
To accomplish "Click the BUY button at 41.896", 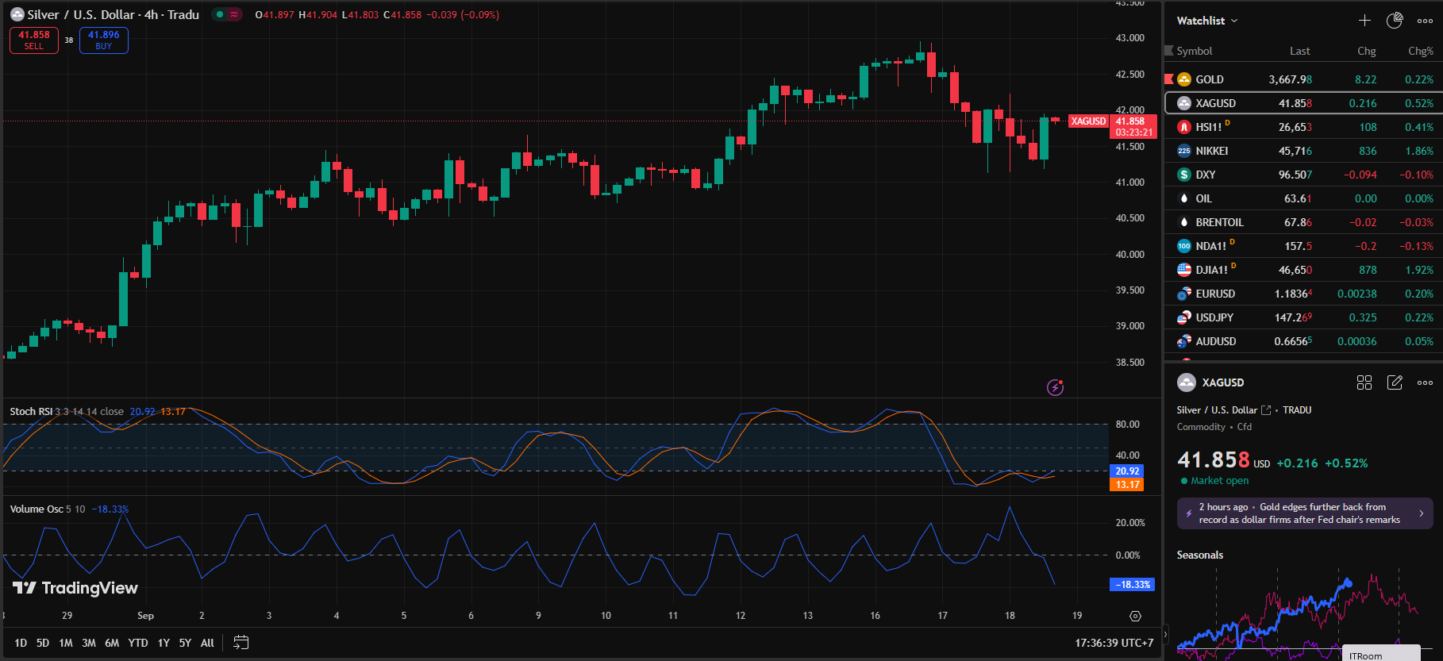I will click(x=104, y=40).
